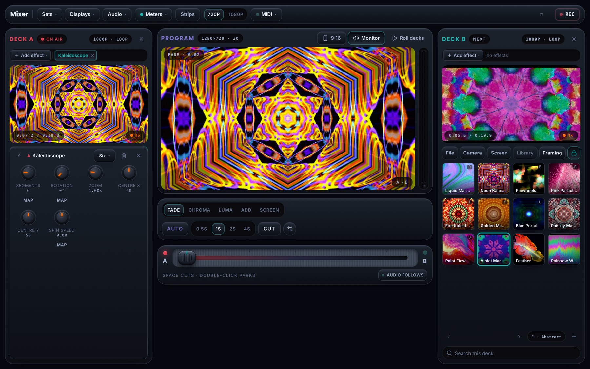The image size is (590, 369).
Task: Open the Displays dropdown
Action: [x=82, y=14]
